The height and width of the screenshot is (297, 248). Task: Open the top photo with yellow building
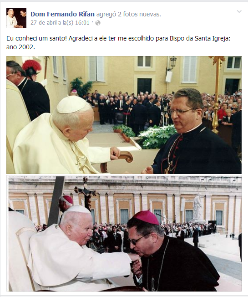point(124,115)
